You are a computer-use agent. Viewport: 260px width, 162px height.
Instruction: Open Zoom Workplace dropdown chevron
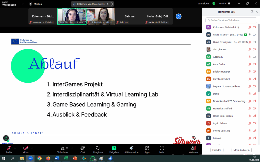23,4
